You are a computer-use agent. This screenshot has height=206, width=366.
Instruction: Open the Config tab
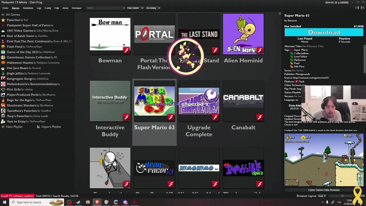(x=48, y=8)
